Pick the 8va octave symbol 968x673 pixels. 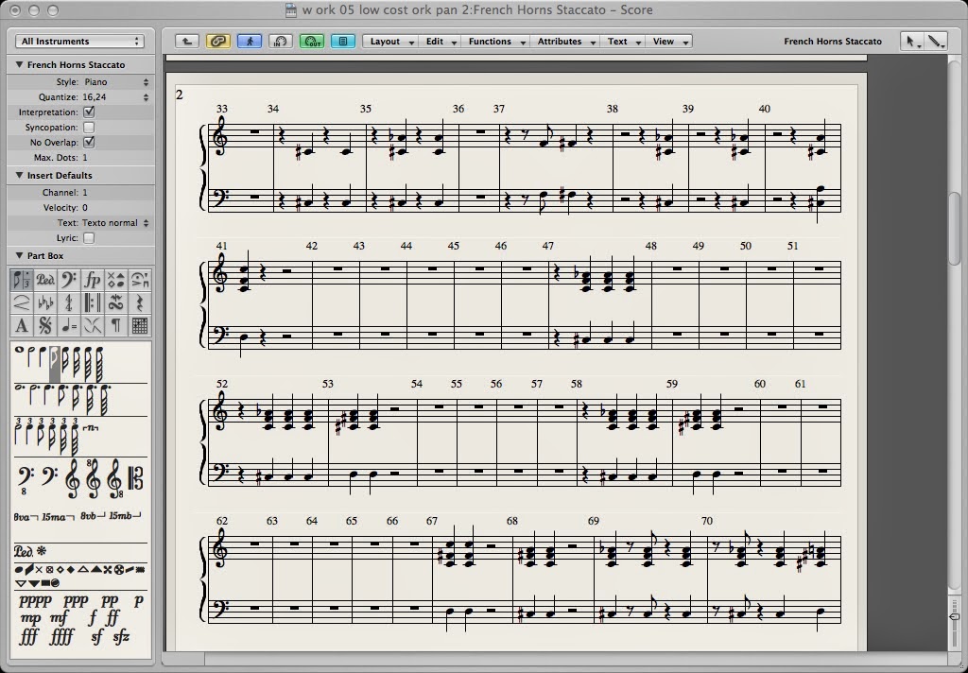tap(26, 517)
